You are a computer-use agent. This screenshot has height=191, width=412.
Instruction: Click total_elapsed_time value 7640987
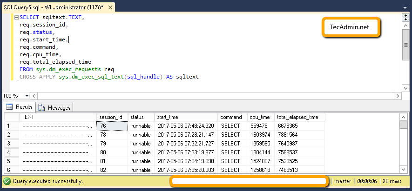click(x=300, y=144)
